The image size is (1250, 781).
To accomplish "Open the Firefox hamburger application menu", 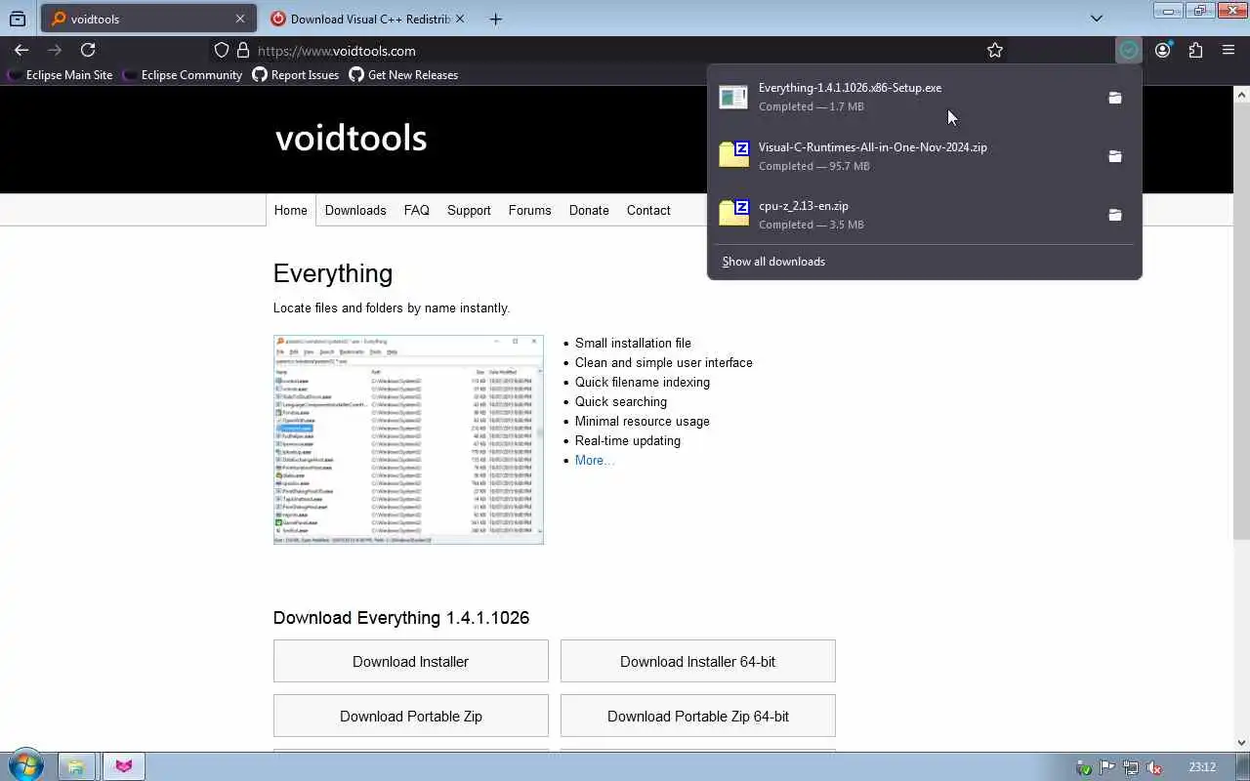I will [x=1229, y=51].
